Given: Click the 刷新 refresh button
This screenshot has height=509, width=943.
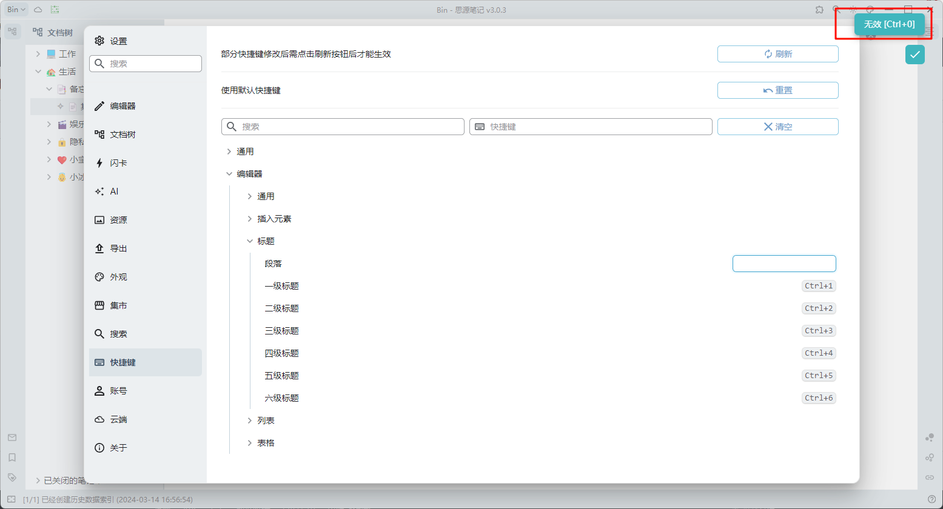Looking at the screenshot, I should point(777,54).
